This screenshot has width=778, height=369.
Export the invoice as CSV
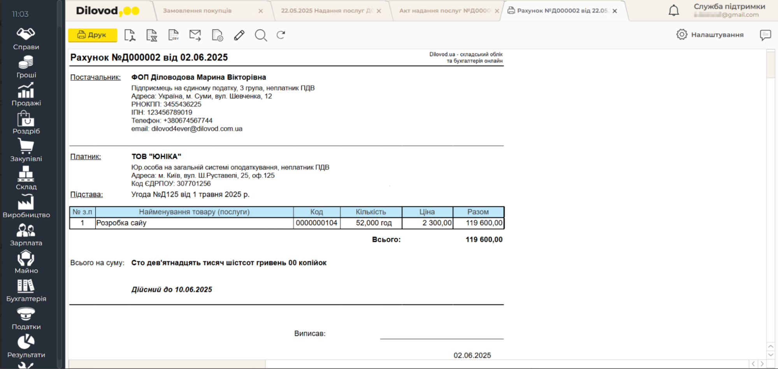tap(173, 35)
